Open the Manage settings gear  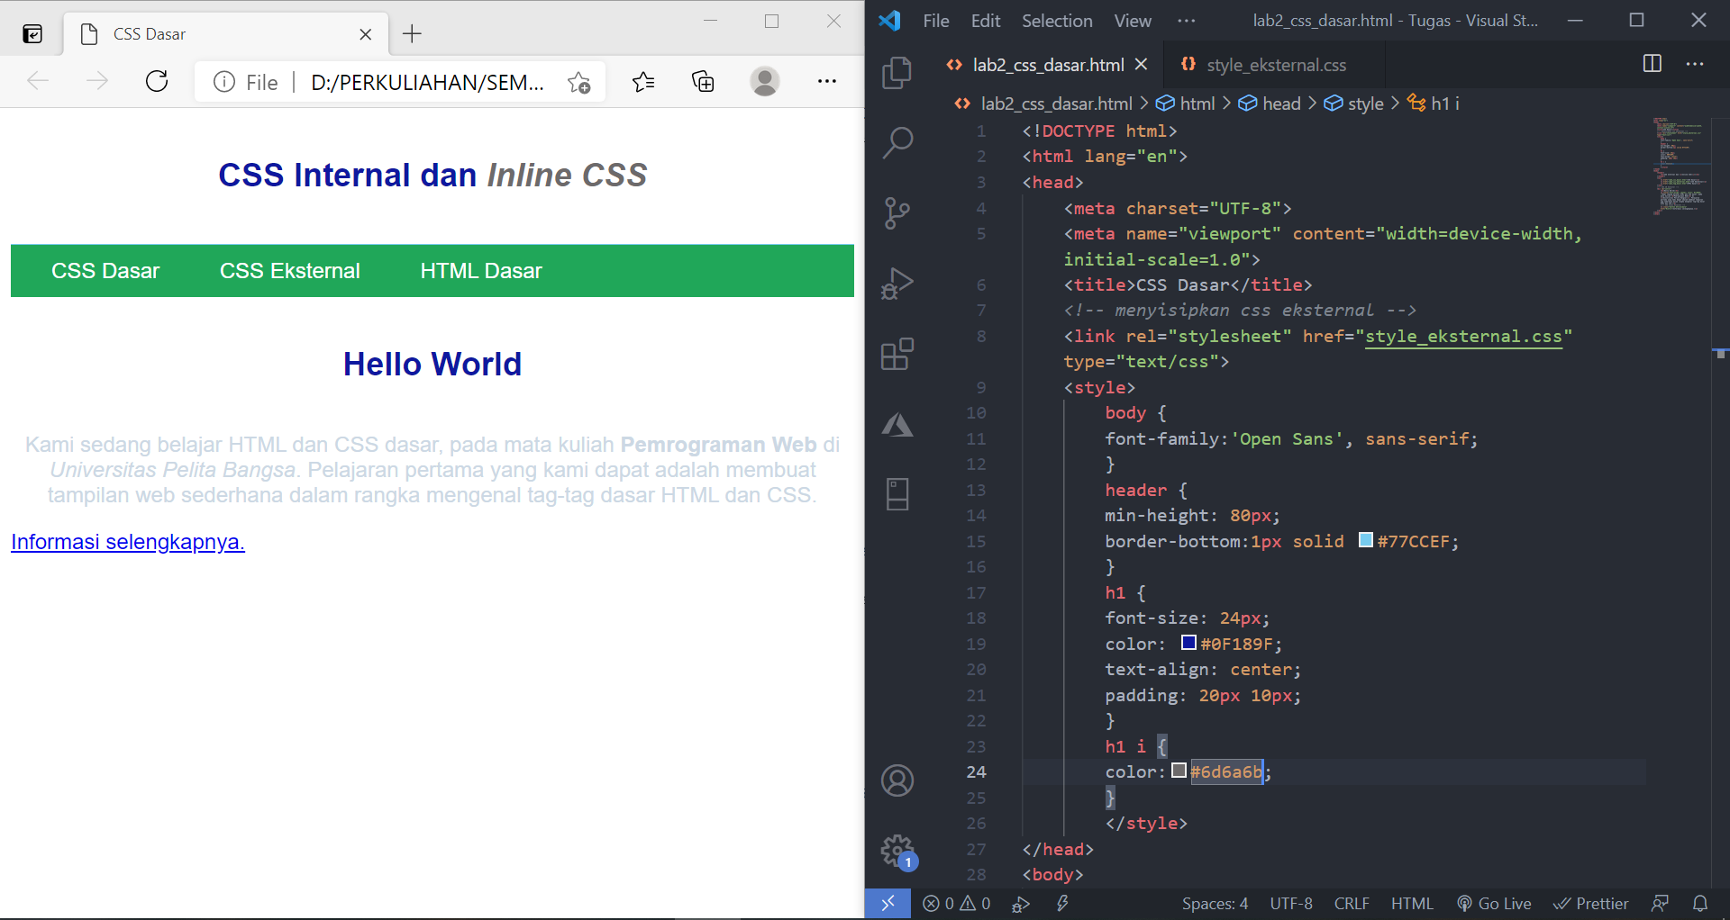tap(897, 851)
